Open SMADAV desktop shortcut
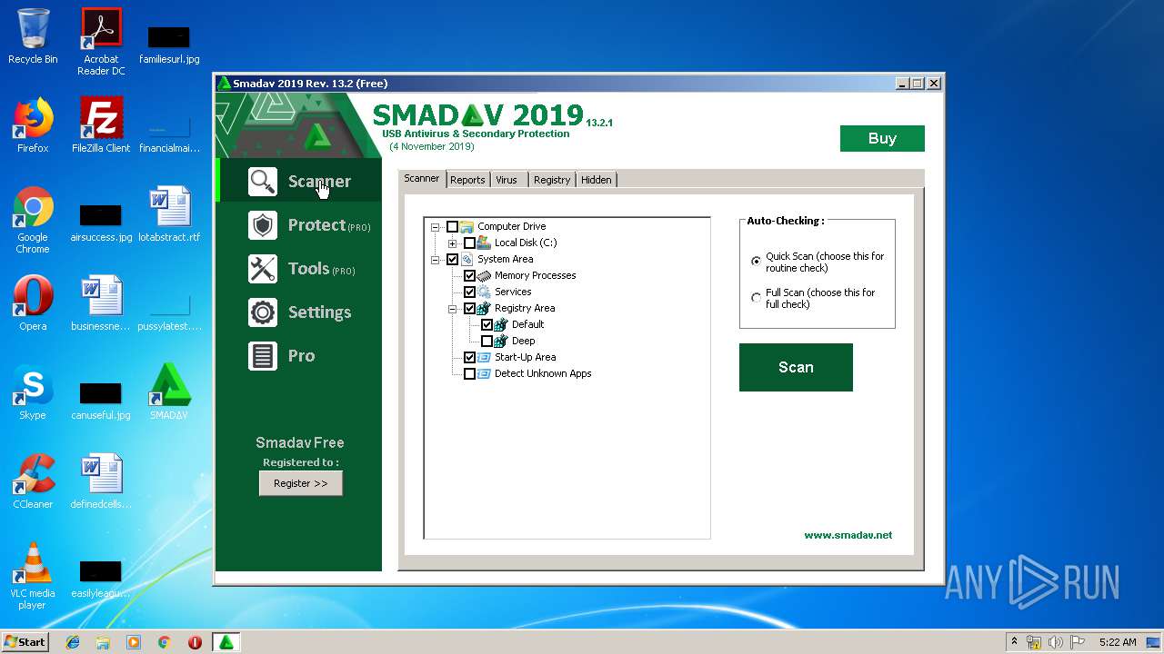Screen dimensions: 1164x654 [x=169, y=392]
